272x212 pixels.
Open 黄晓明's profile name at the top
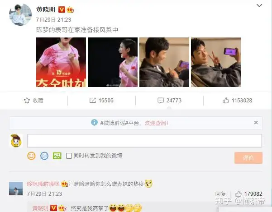46,9
